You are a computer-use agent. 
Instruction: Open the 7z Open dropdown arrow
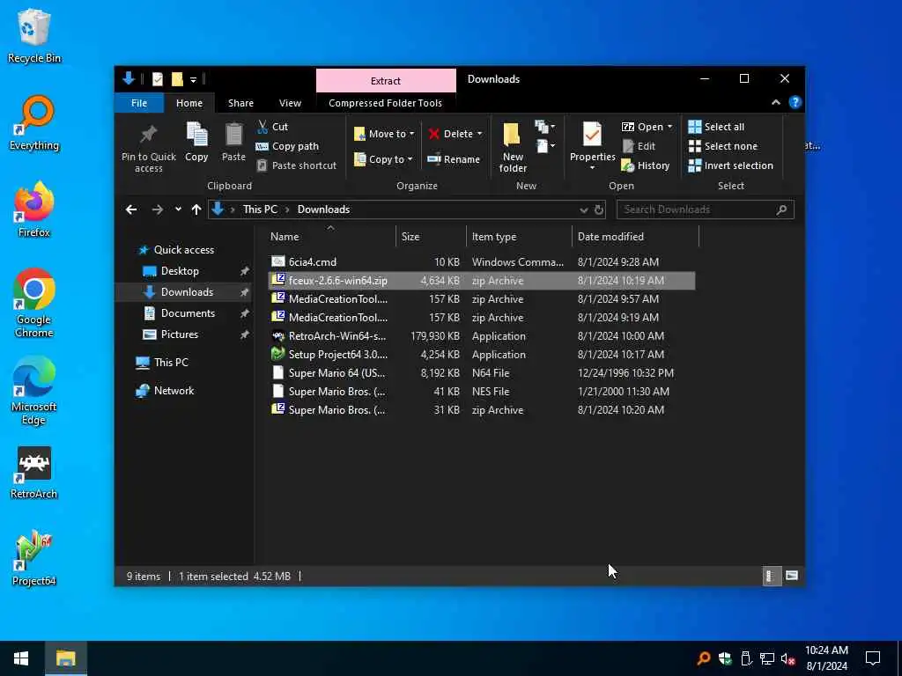click(670, 127)
